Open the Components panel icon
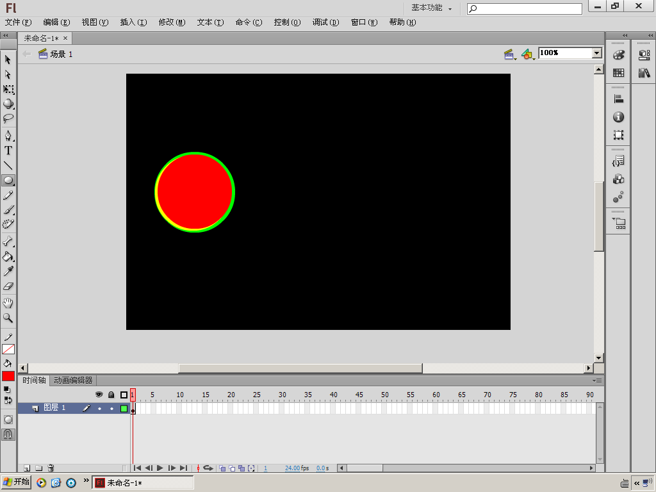 click(618, 179)
